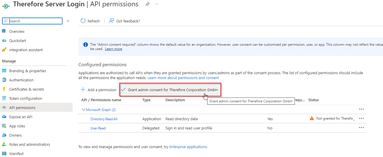Select API permissions in sidebar
Viewport: 383px width, 157px height.
click(x=36, y=108)
